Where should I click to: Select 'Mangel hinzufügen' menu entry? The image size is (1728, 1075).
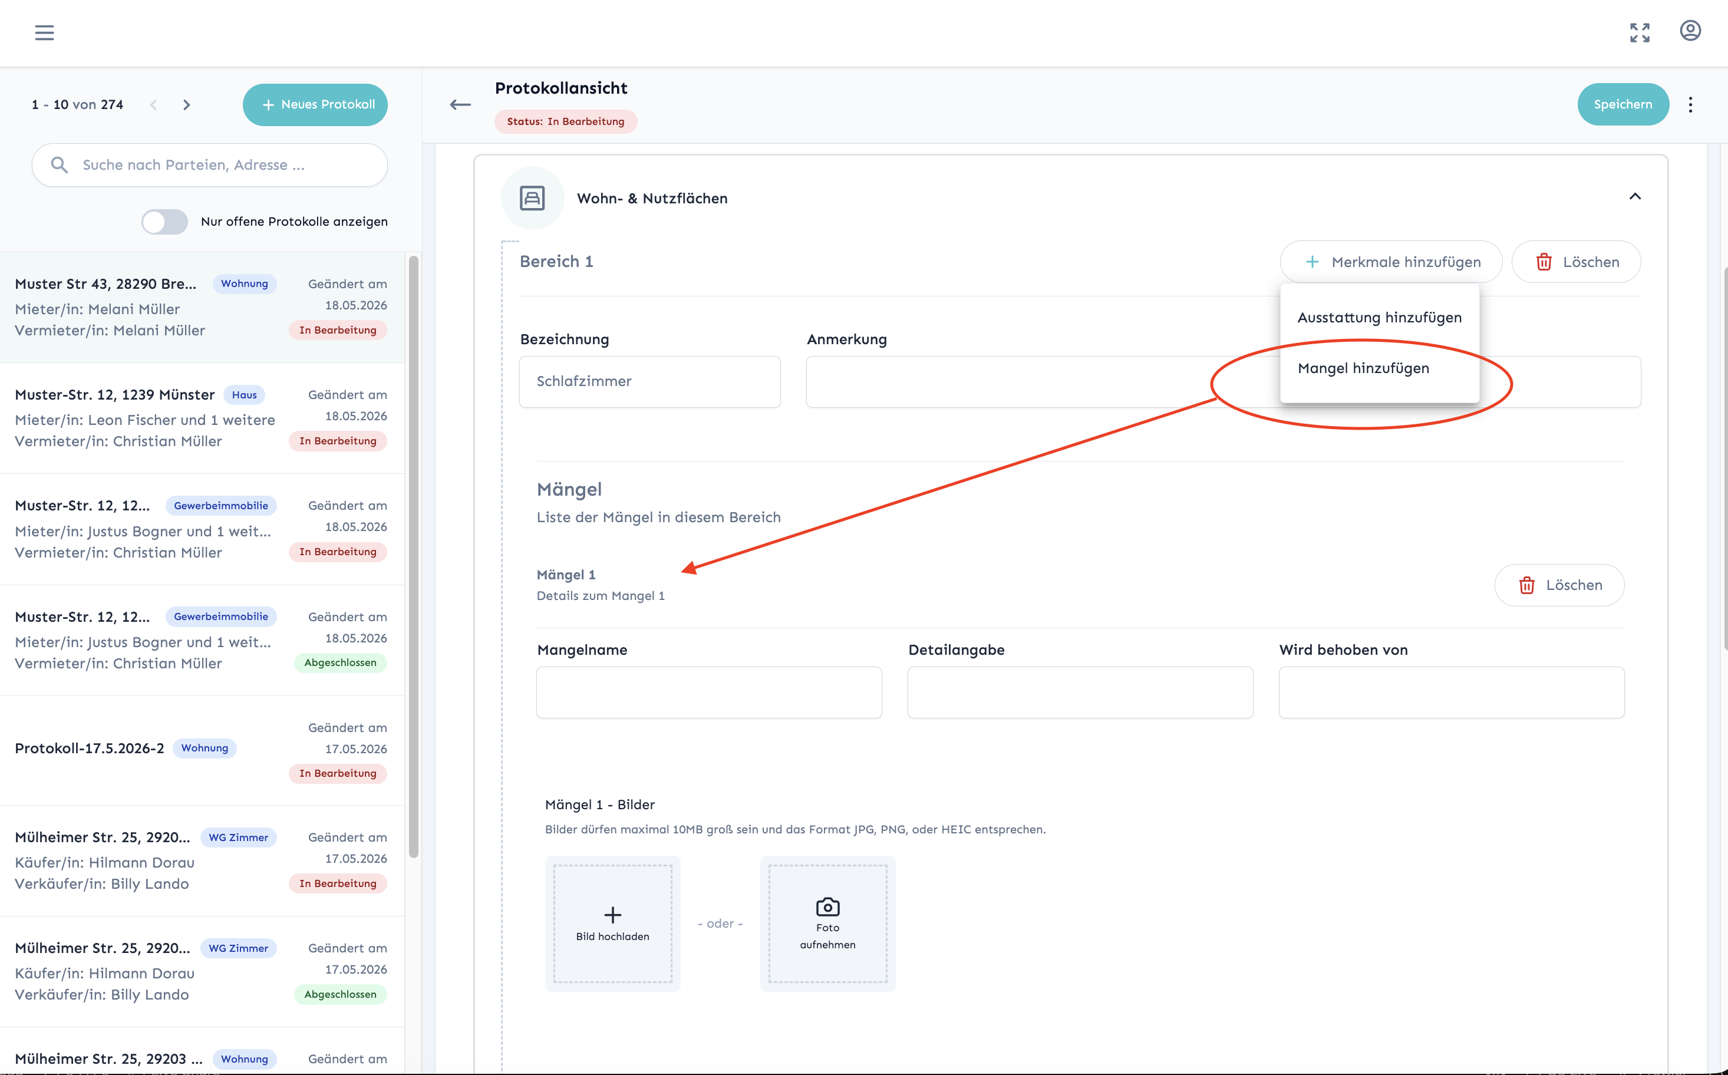click(x=1379, y=368)
